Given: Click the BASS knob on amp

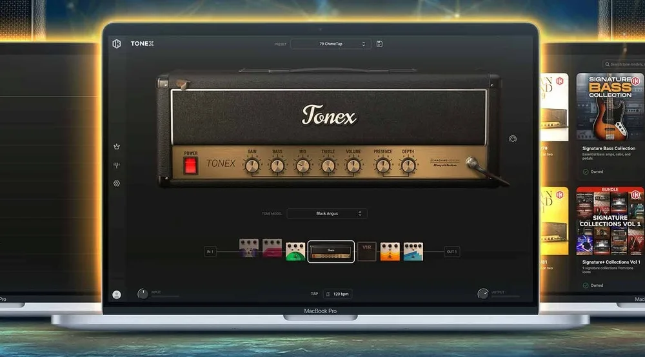Looking at the screenshot, I should (x=277, y=166).
